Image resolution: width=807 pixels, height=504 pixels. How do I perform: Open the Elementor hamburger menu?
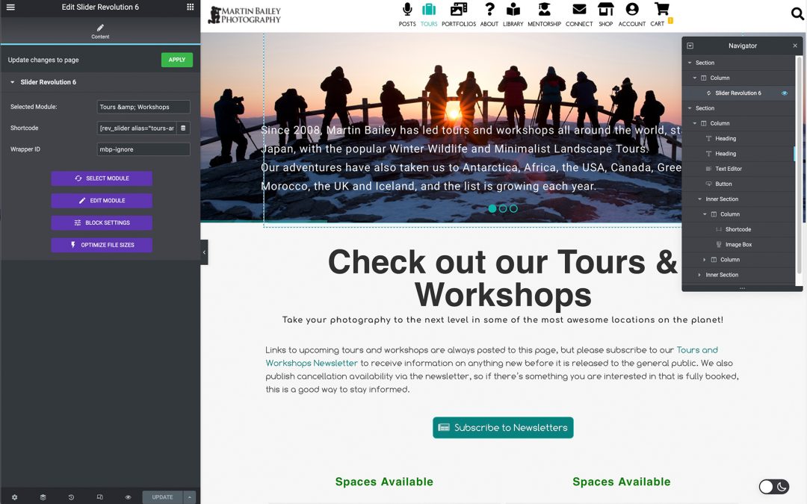coord(10,7)
